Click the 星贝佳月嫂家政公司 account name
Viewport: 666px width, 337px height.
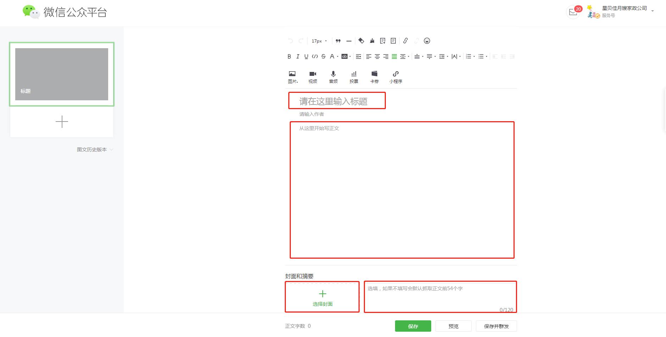625,8
